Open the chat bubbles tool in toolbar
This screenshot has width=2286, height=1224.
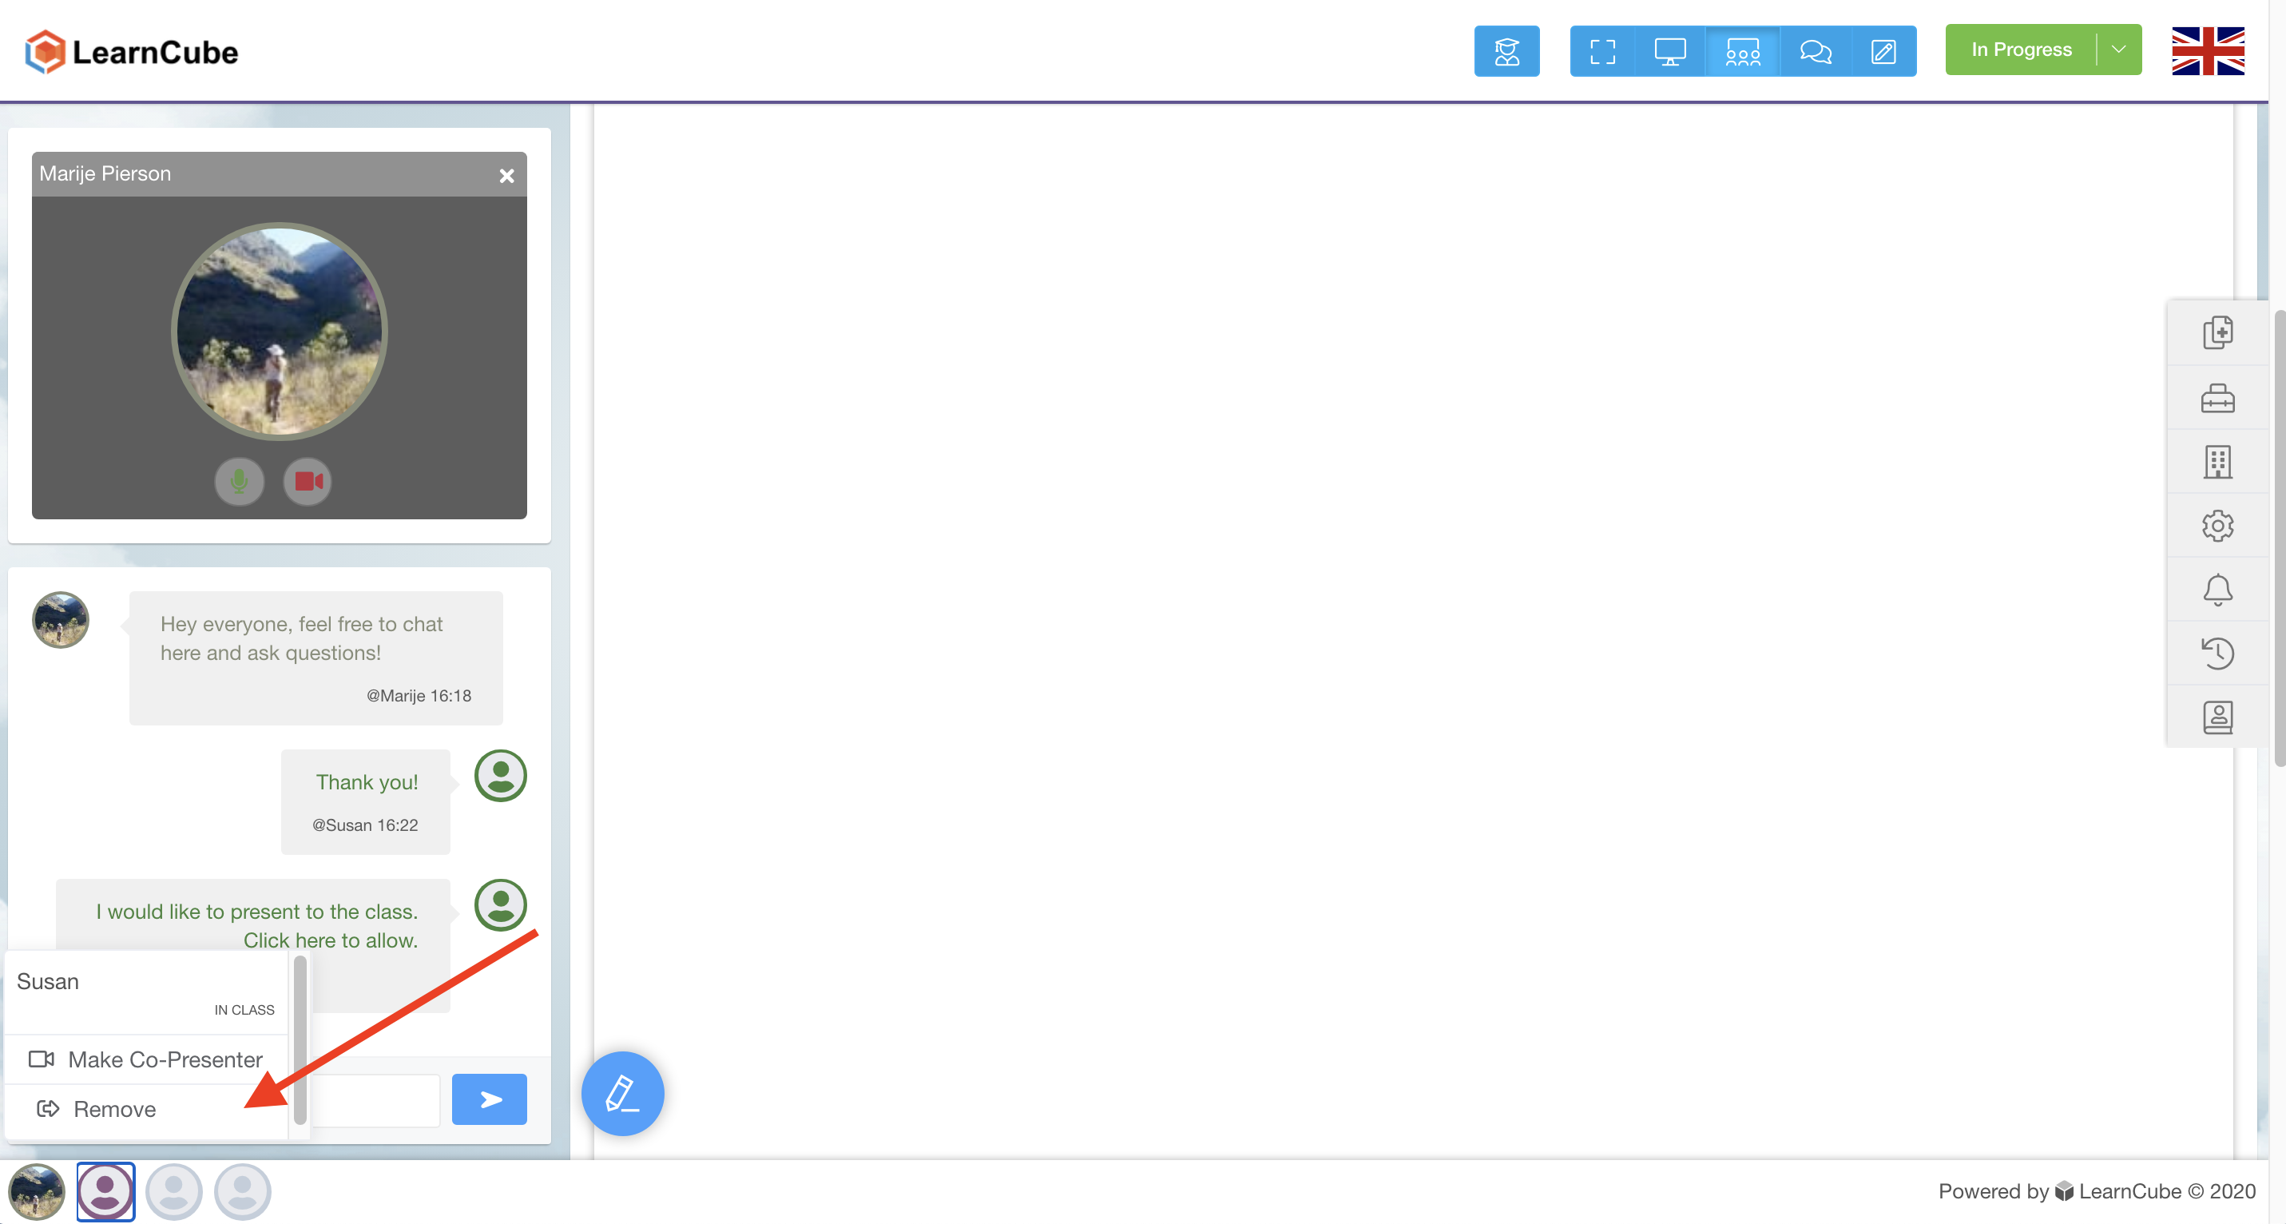tap(1815, 50)
